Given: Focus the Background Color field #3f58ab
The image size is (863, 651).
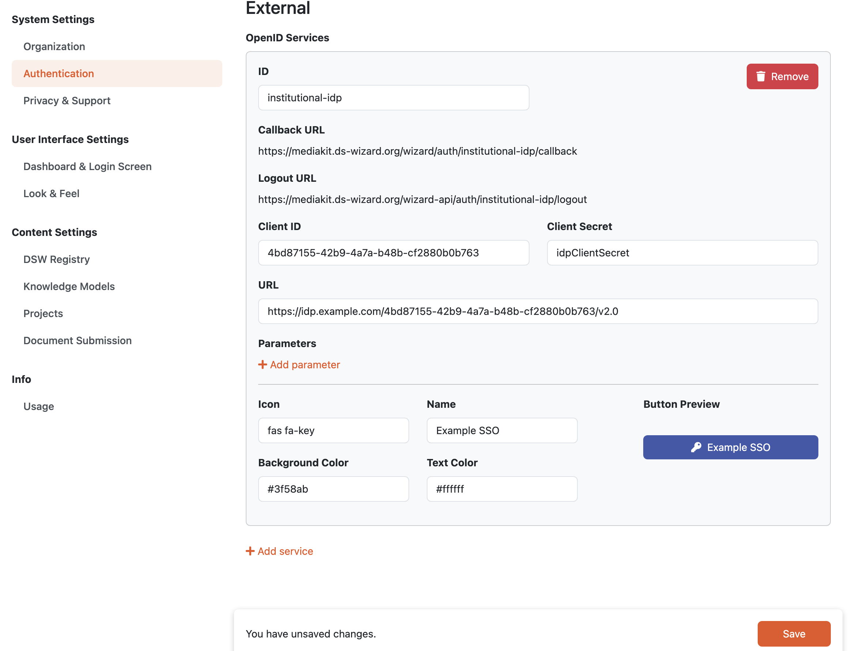Looking at the screenshot, I should click(333, 489).
